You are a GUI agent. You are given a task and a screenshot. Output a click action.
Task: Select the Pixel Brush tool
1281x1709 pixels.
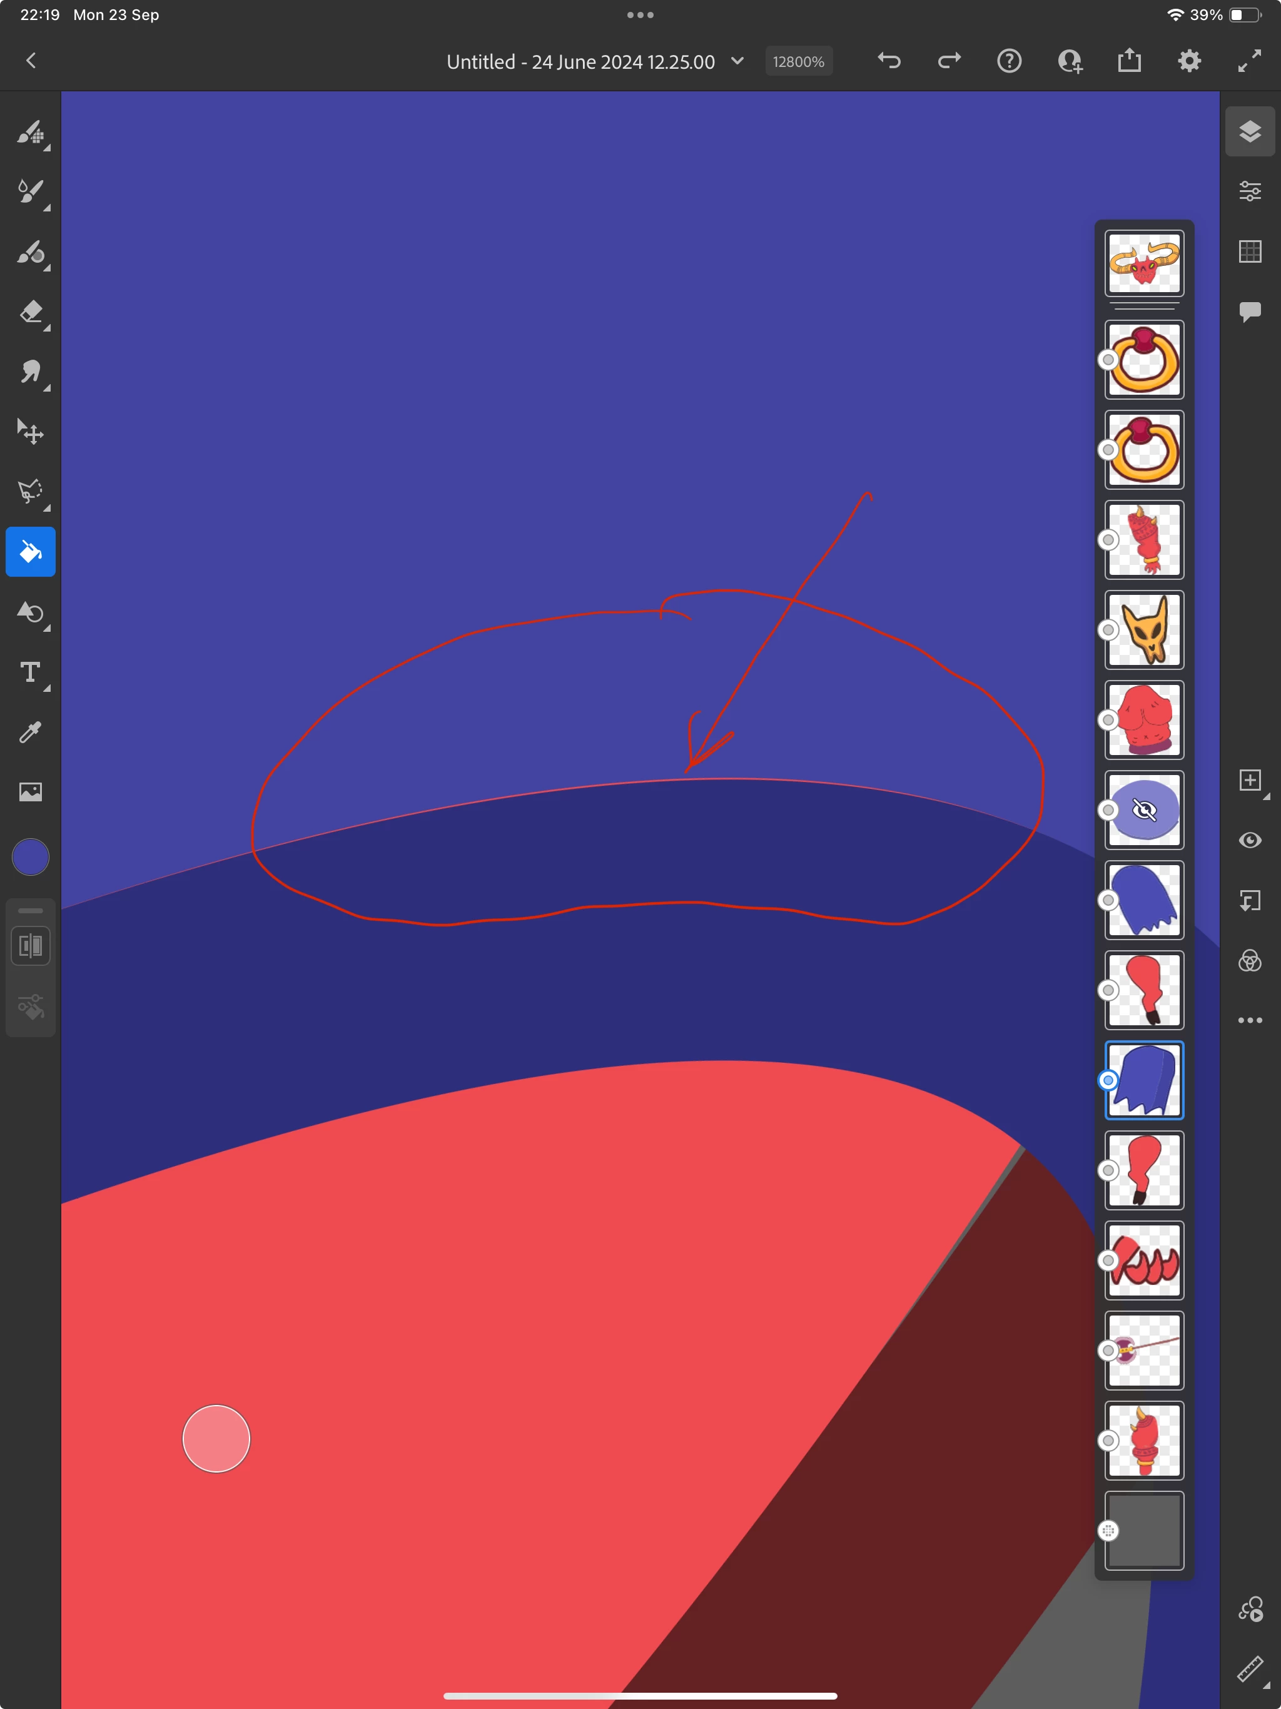pos(30,132)
